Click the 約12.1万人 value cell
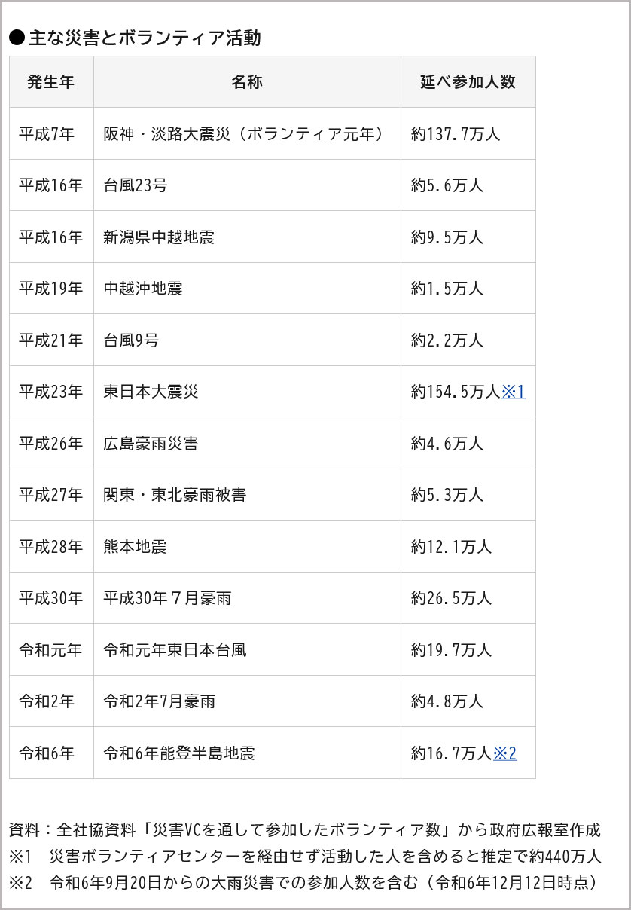The image size is (631, 910). click(x=468, y=546)
